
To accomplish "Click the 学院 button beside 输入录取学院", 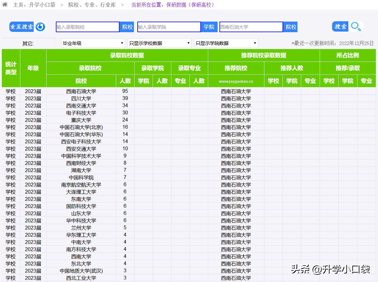I will point(209,27).
